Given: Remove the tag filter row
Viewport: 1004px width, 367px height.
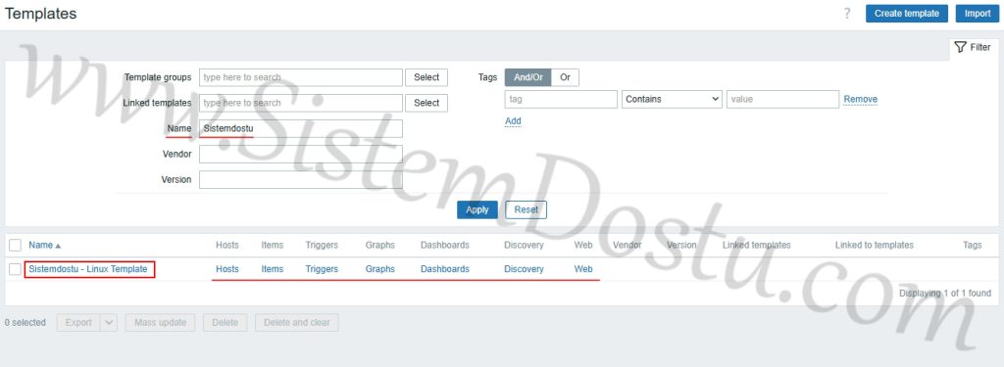Looking at the screenshot, I should tap(861, 99).
